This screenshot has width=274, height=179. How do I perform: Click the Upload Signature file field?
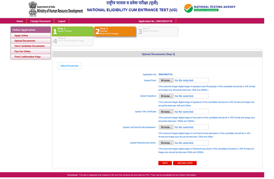click(x=184, y=96)
